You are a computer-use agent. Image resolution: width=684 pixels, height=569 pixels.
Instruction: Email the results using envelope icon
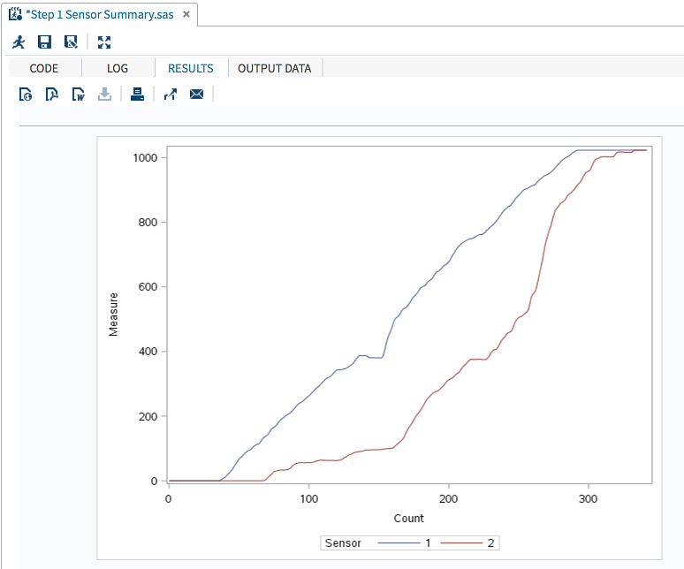196,95
